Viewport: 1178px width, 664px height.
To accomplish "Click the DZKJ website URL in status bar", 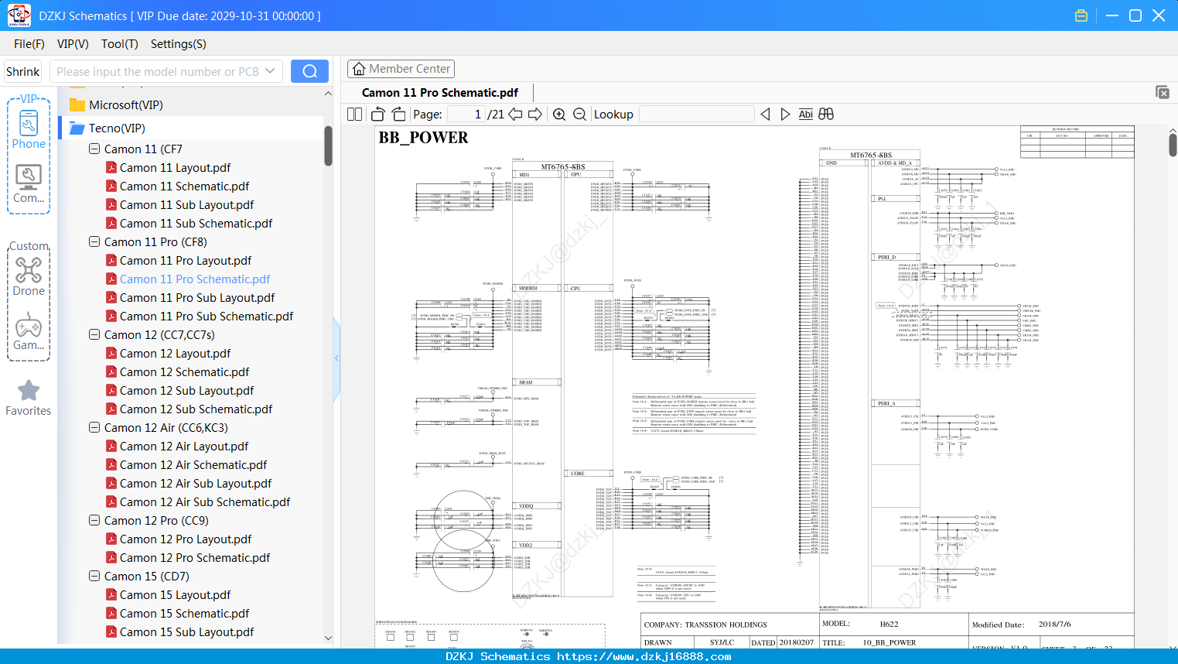I will 644,656.
